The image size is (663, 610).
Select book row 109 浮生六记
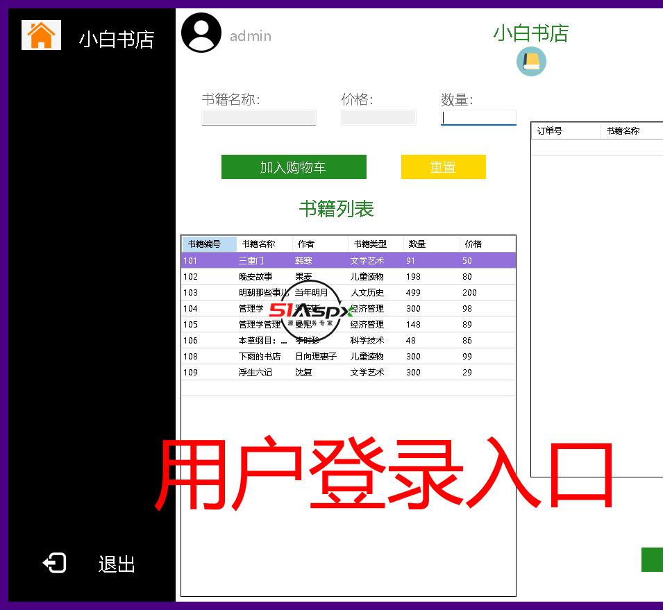click(349, 373)
